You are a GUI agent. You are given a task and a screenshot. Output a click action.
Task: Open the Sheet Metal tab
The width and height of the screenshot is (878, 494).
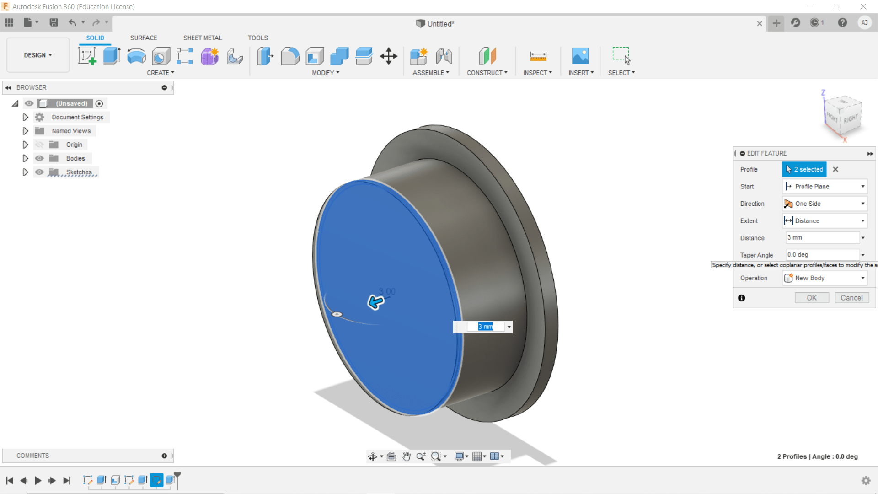tap(203, 38)
